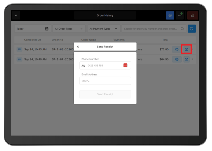Open the All Order Types dropdown
The height and width of the screenshot is (151, 212).
pyautogui.click(x=69, y=29)
